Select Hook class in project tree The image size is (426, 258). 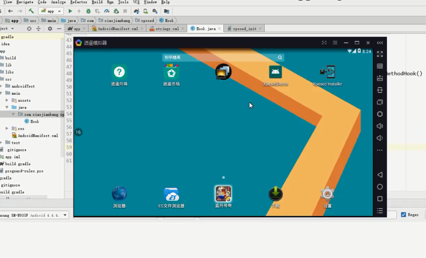point(34,122)
